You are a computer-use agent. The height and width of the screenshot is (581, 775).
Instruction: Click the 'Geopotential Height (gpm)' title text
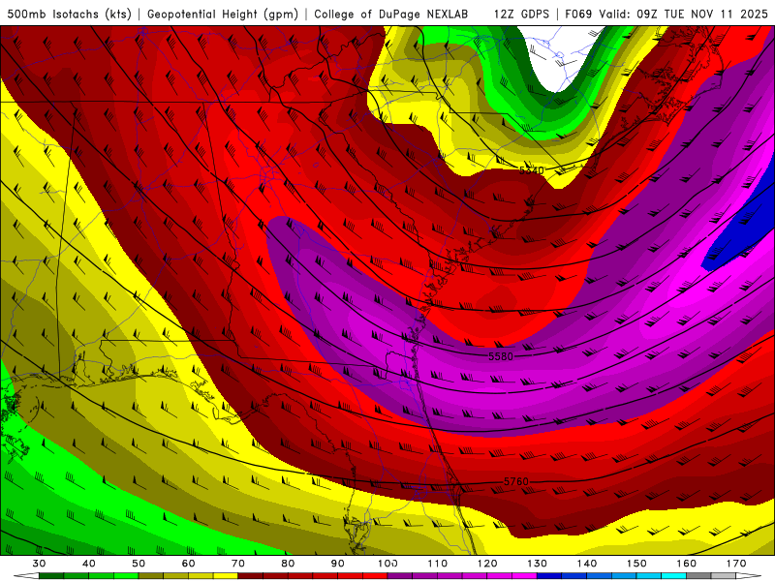tap(223, 15)
